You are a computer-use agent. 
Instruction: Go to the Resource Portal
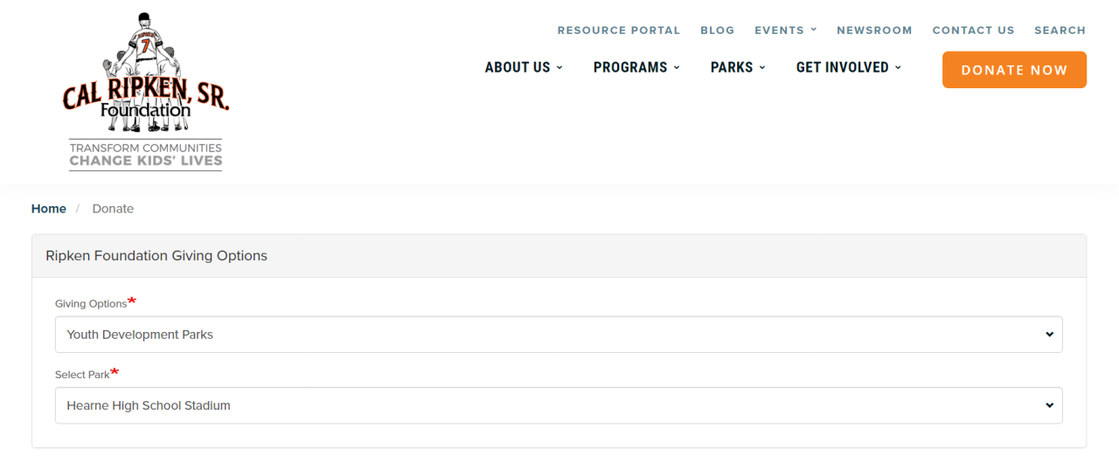[618, 30]
